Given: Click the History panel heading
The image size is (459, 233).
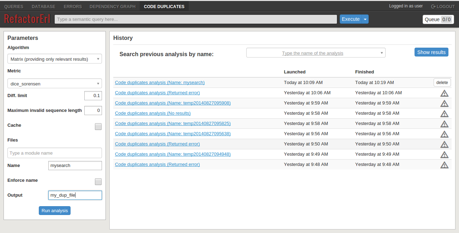Looking at the screenshot, I should pyautogui.click(x=123, y=38).
